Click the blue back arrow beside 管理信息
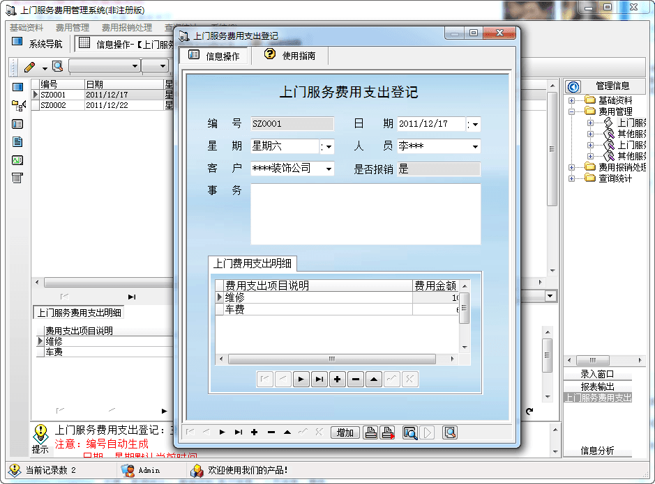The image size is (655, 484). (574, 86)
